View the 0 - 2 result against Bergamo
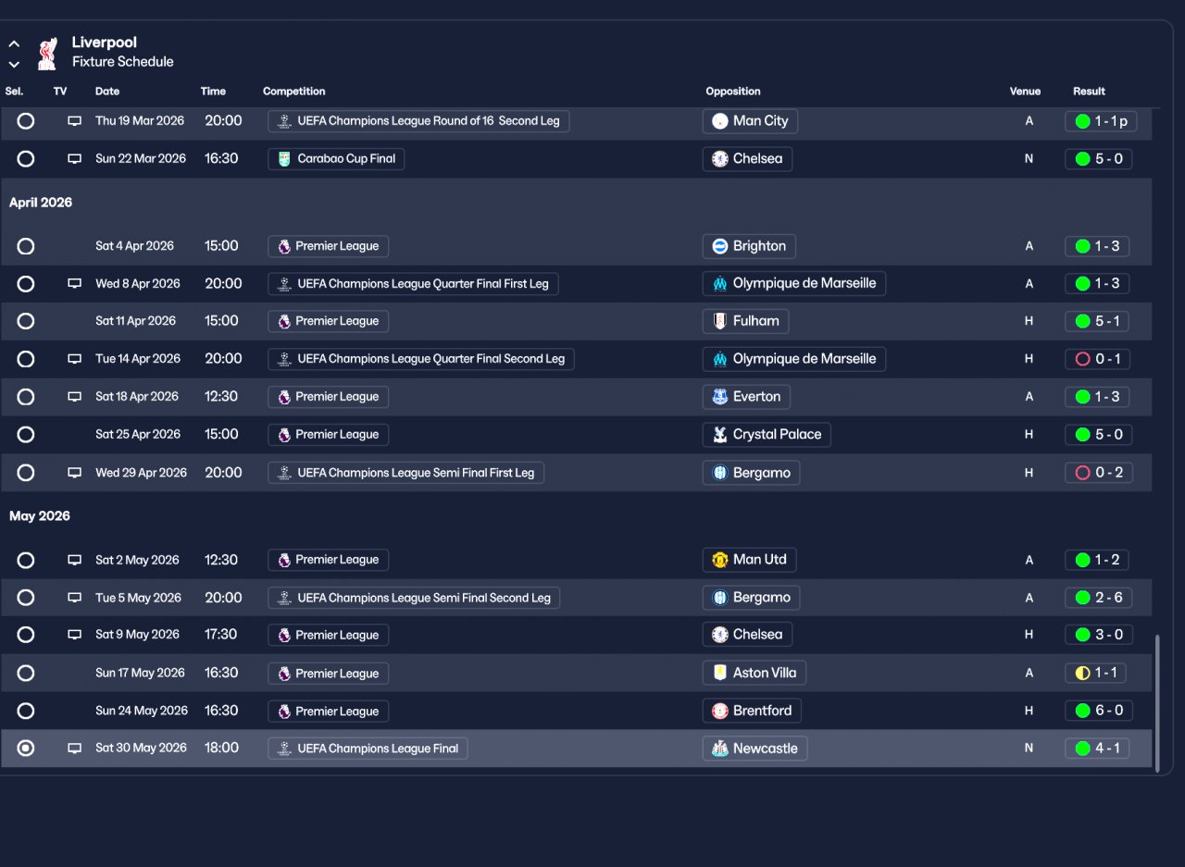The width and height of the screenshot is (1185, 867). [x=1099, y=473]
